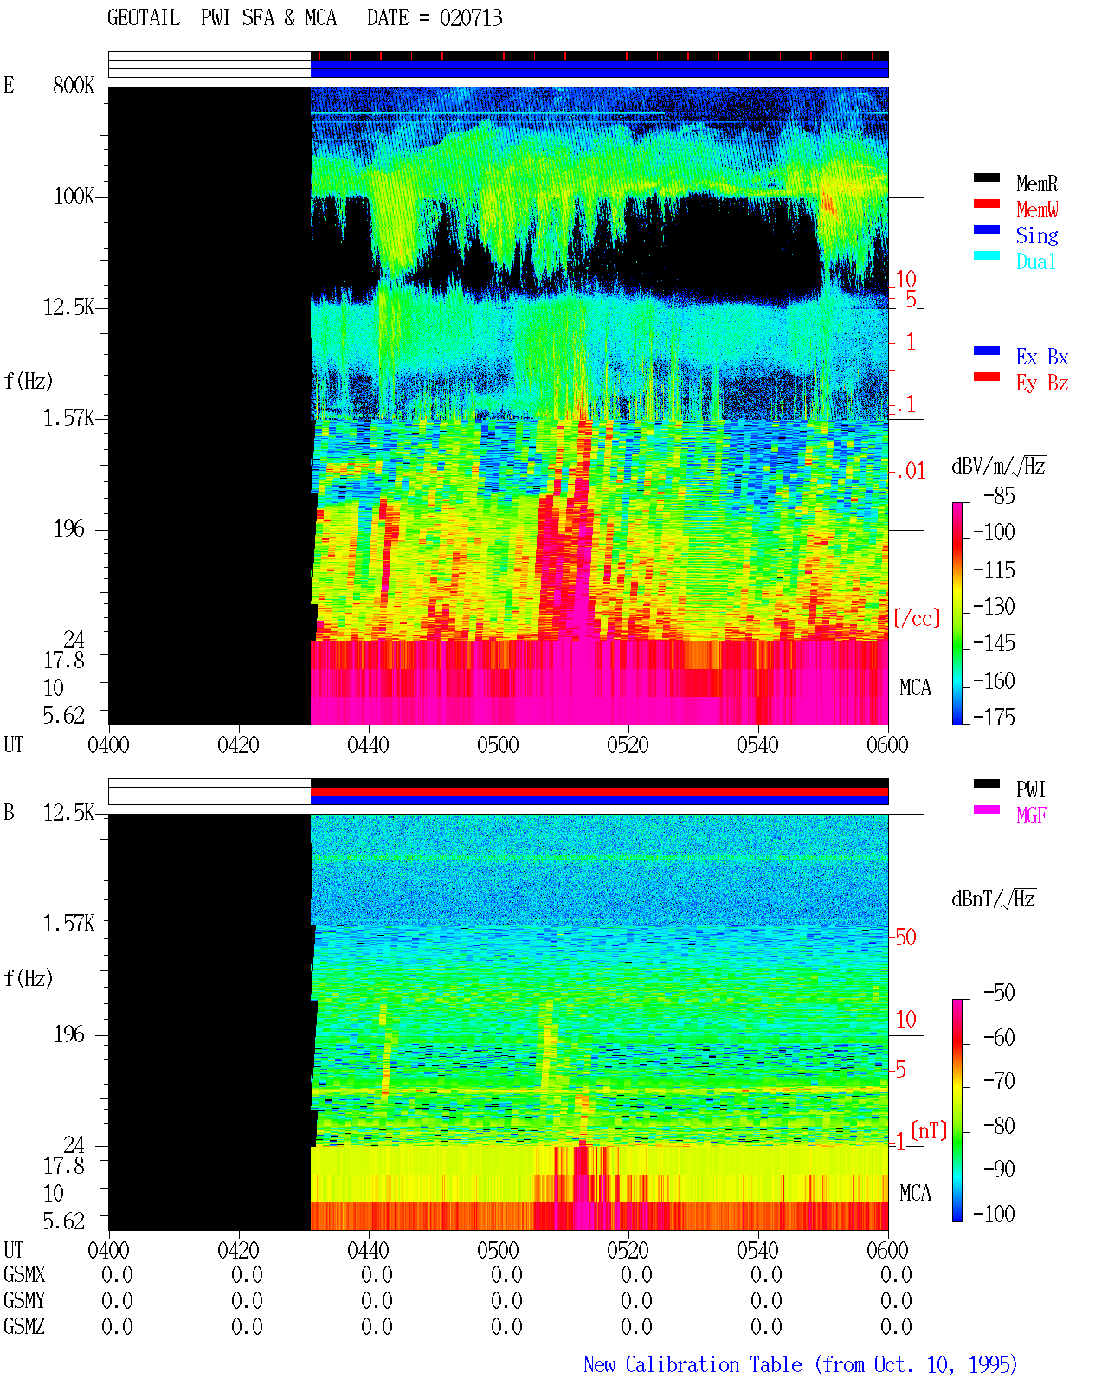Click the Ey Bz legend label
1108x1379 pixels.
point(1042,383)
